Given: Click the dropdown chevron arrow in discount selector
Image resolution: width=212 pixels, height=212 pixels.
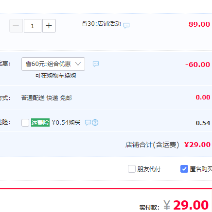Looking at the screenshot, I should (x=78, y=64).
